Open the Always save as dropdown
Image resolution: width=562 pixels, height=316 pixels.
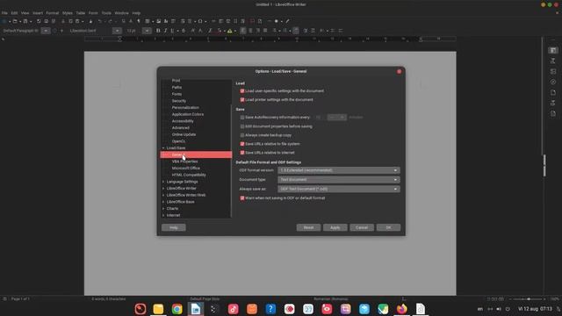(339, 189)
